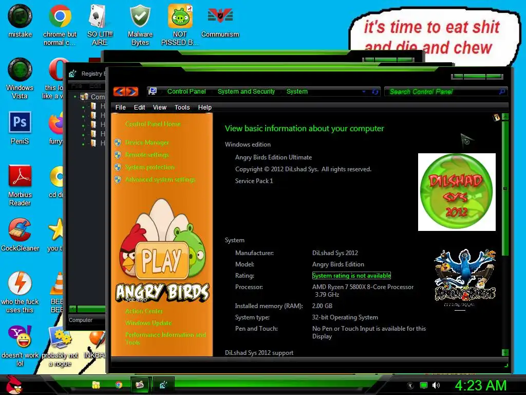The height and width of the screenshot is (395, 526).
Task: Open Action Center link
Action: click(x=144, y=311)
